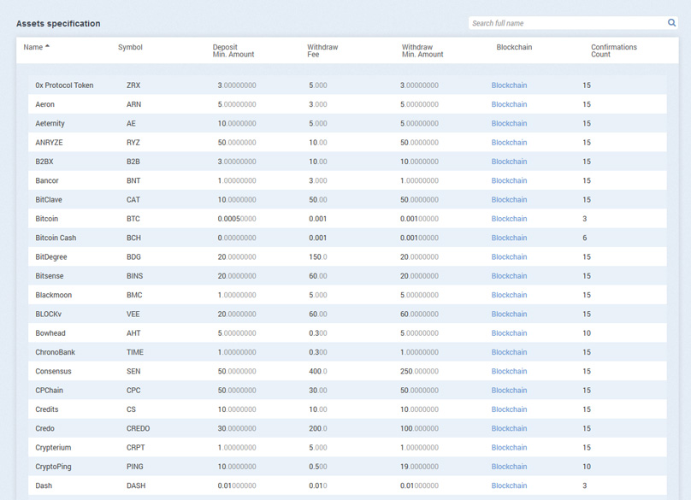Click the PING symbol cell

coord(135,467)
